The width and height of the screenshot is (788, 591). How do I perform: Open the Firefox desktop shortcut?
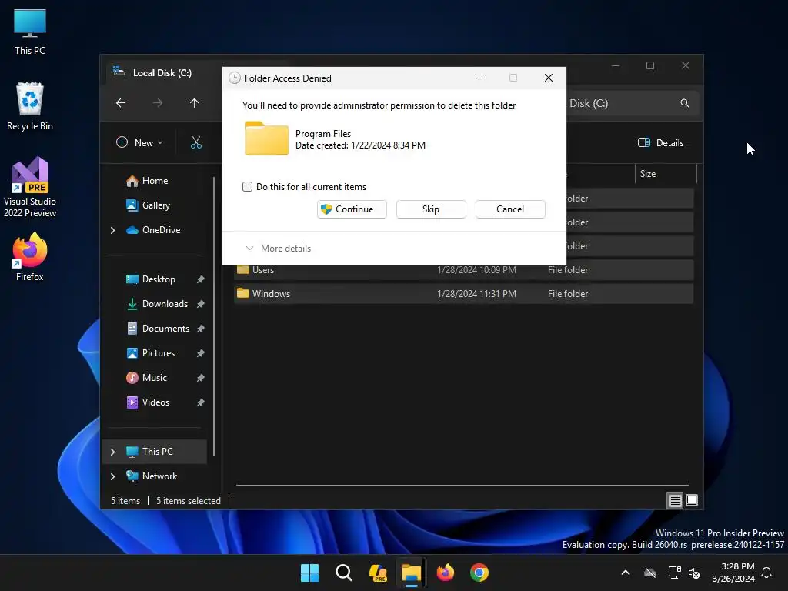(30, 257)
